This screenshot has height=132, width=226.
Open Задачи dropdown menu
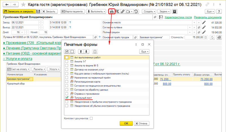(x=164, y=12)
